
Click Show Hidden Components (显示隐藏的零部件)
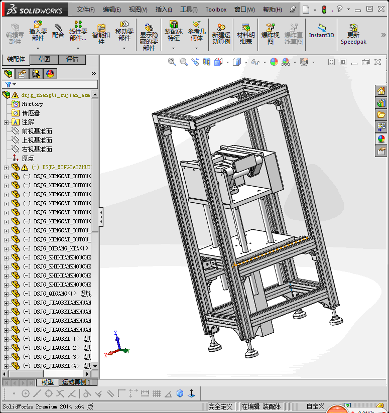(x=149, y=37)
